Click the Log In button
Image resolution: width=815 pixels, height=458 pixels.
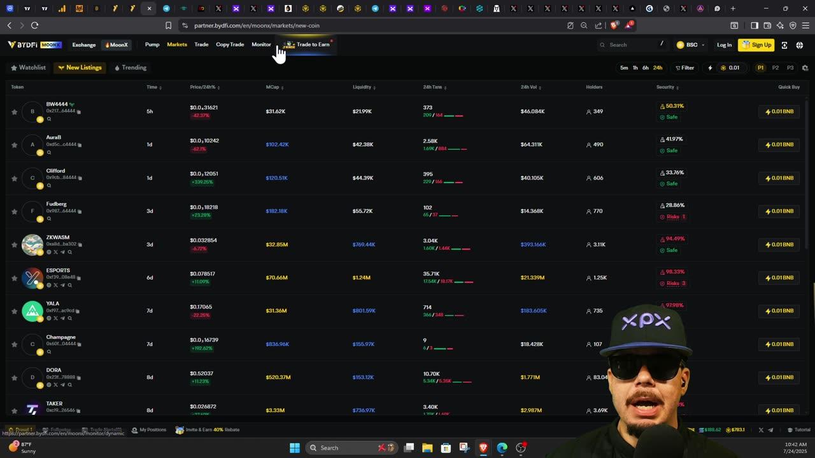coord(724,45)
